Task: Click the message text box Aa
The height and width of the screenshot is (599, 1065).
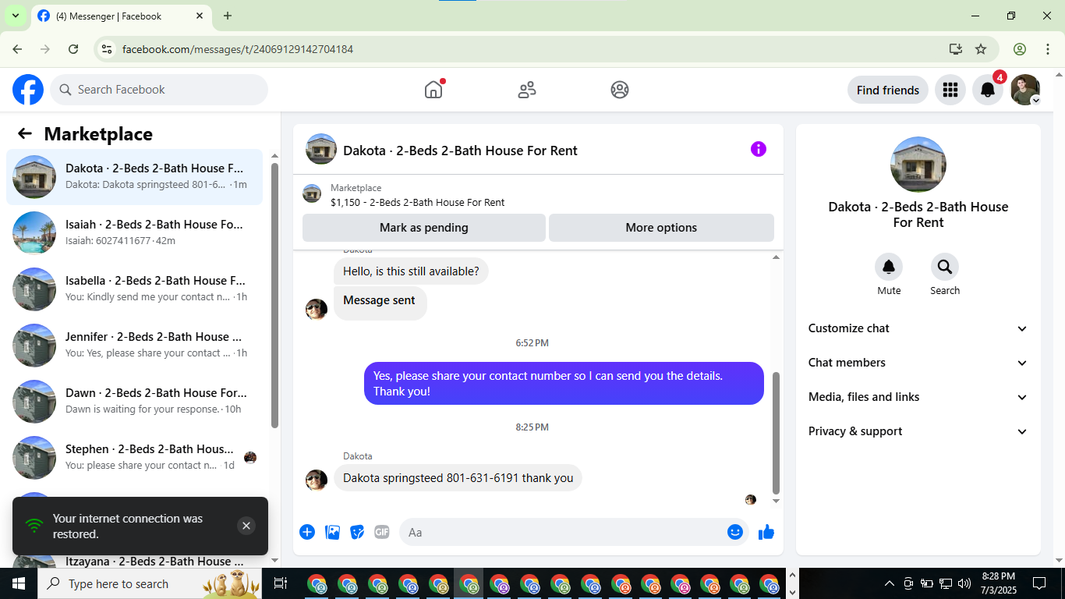Action: point(563,532)
